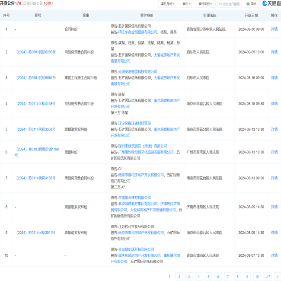Go to page 9
The width and height of the screenshot is (281, 281).
(247, 277)
